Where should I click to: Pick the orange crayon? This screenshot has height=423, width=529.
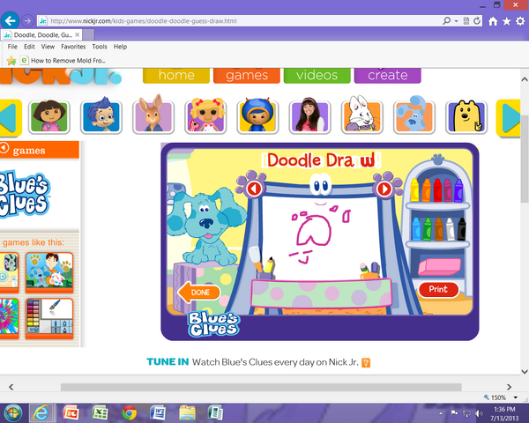(427, 190)
